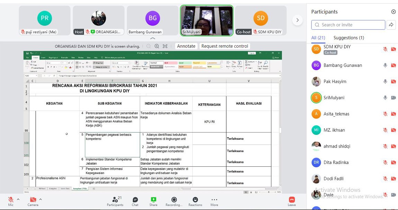Select the All (21) participants tab

click(x=318, y=38)
